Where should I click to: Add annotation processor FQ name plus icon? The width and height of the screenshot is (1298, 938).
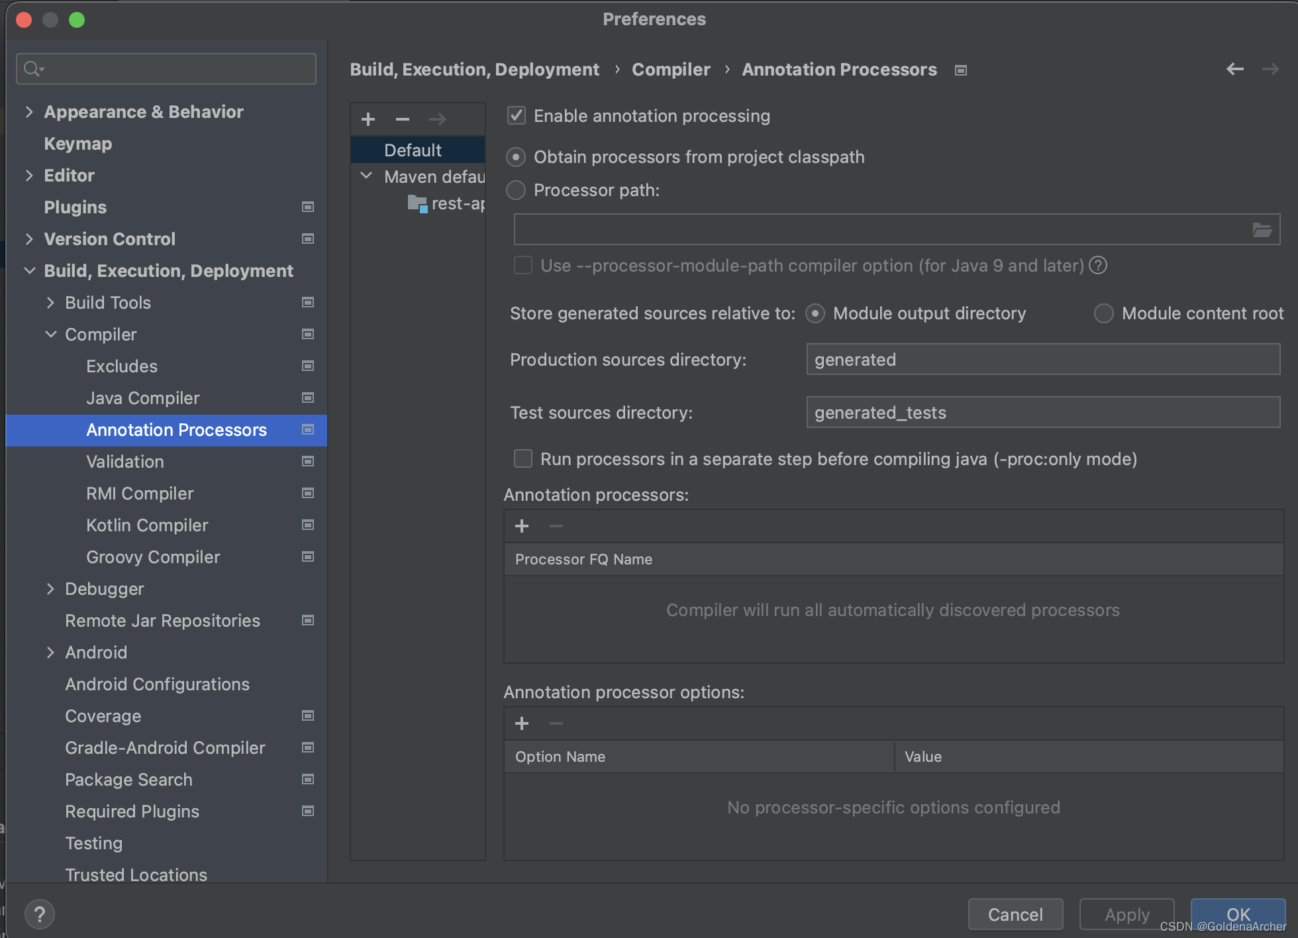click(522, 526)
